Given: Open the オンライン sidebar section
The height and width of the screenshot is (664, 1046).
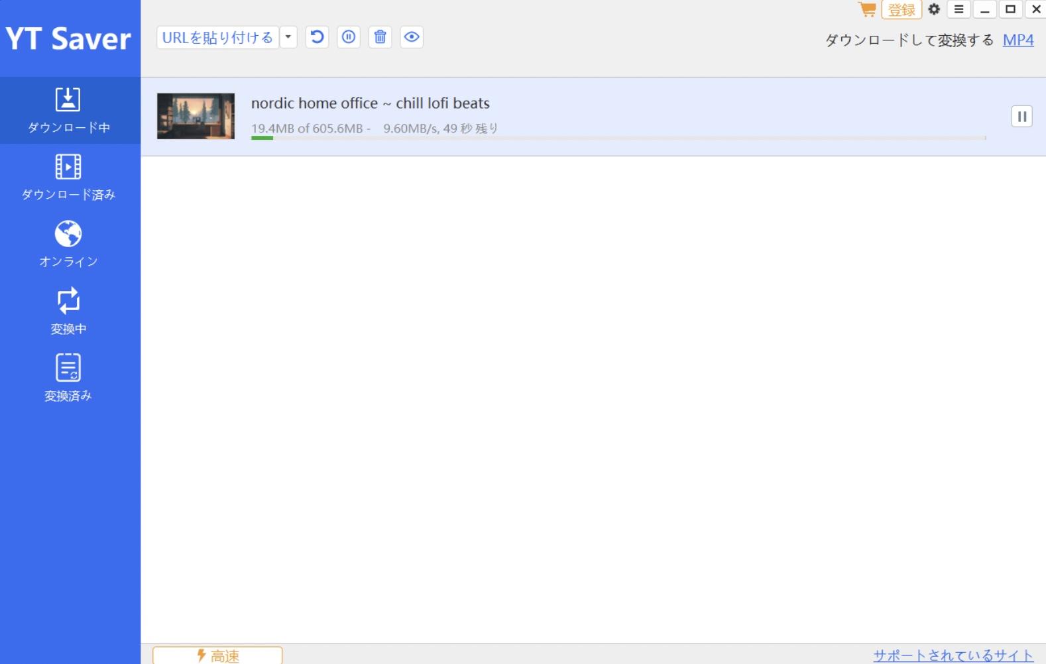Looking at the screenshot, I should [69, 244].
